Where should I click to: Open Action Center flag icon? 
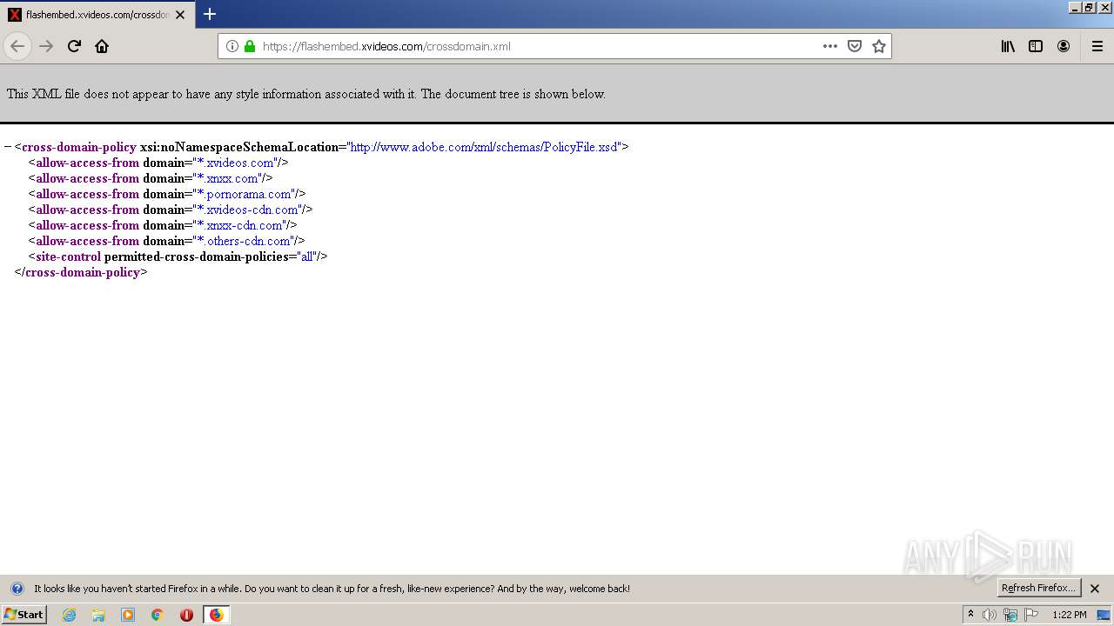pyautogui.click(x=1031, y=615)
